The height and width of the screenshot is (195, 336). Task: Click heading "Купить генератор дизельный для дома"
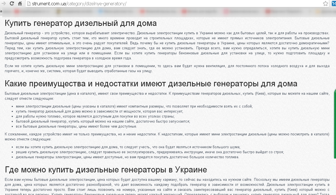pos(81,23)
